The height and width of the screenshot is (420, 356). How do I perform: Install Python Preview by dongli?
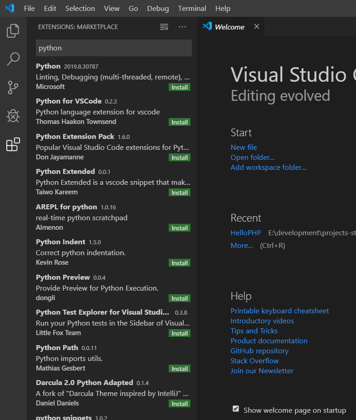coord(180,298)
